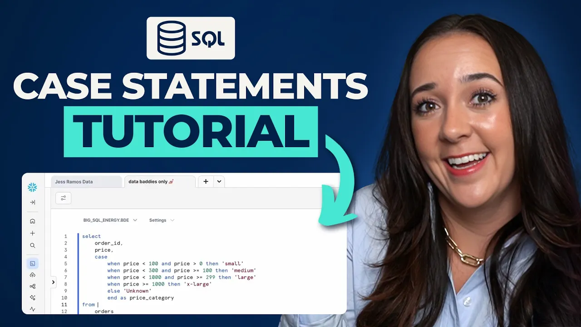This screenshot has height=327, width=581.
Task: Expand the sidebar with the arrow-to-bar icon
Action: (32, 203)
